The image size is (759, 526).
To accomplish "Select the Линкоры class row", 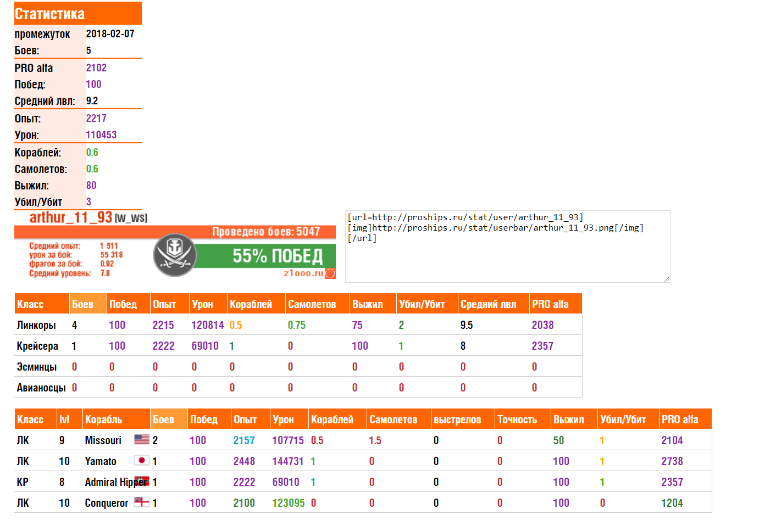I will click(x=298, y=324).
